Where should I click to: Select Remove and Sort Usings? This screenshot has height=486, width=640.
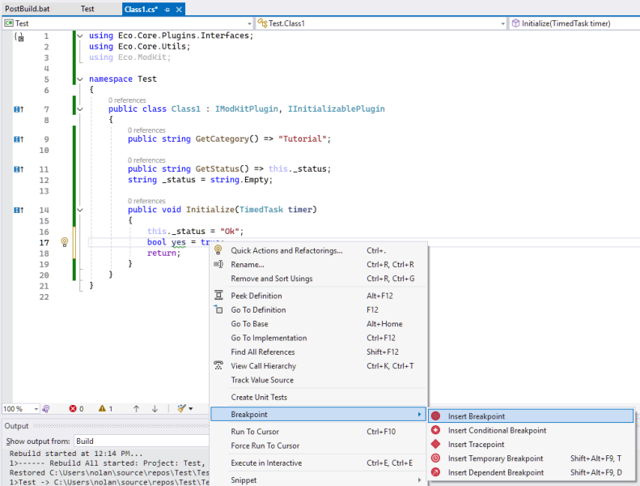[318, 279]
